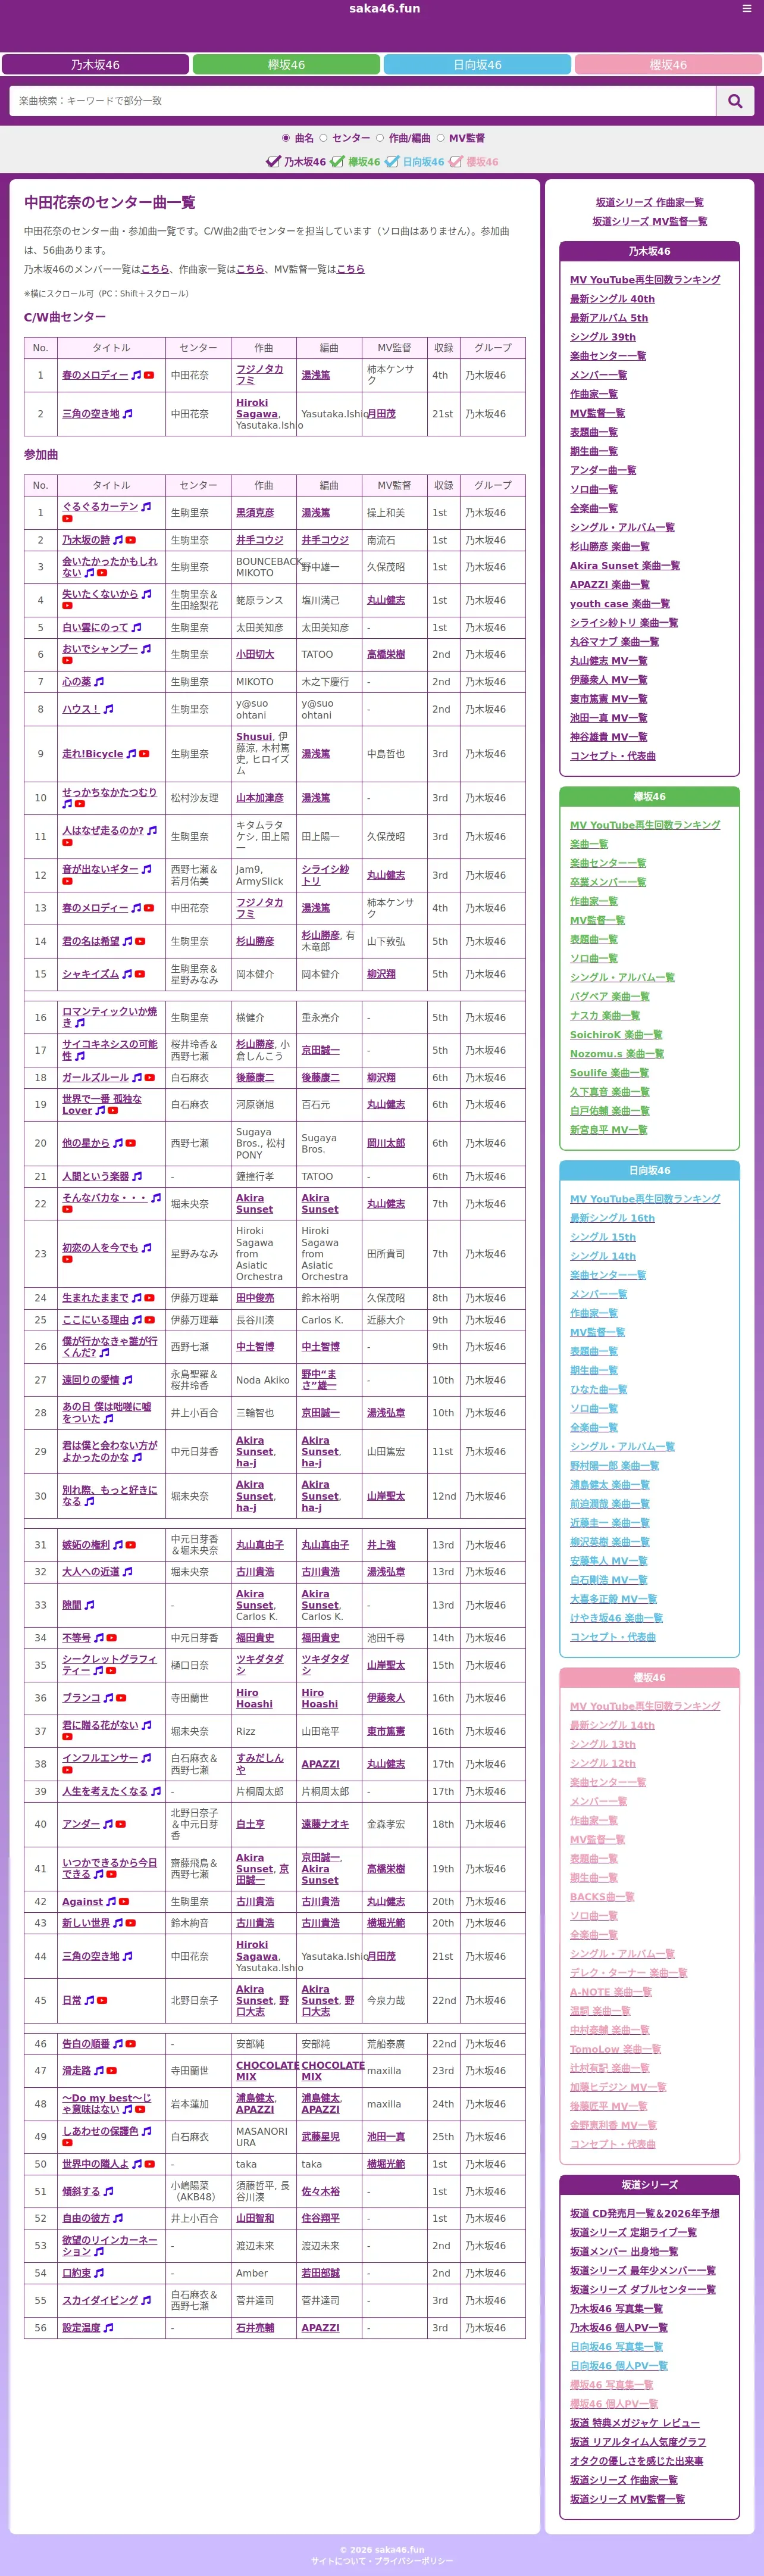The width and height of the screenshot is (764, 2576).
Task: Click music note icon next to 設定温度
Action: pyautogui.click(x=109, y=2328)
